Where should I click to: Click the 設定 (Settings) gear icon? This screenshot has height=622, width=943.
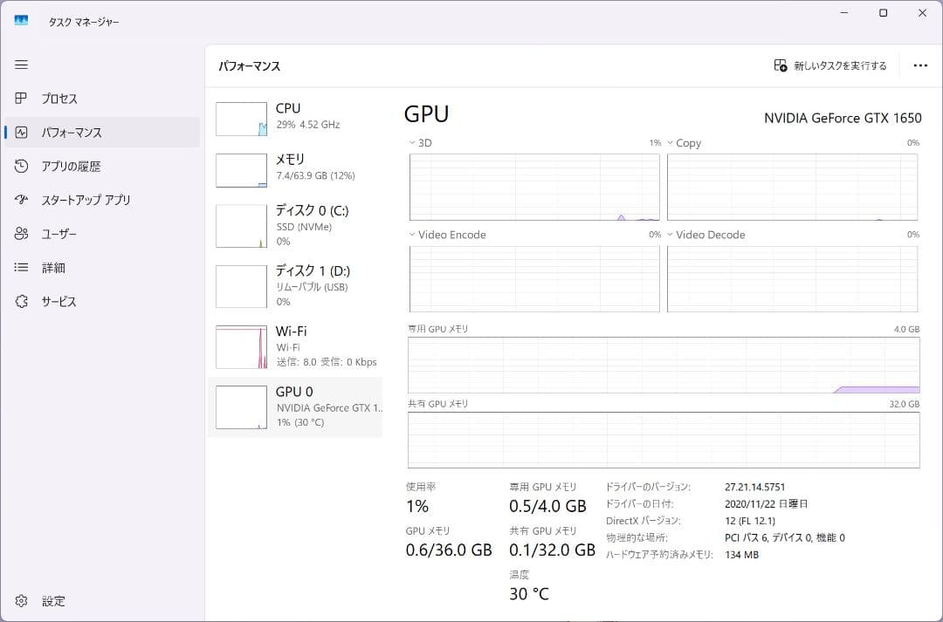pos(21,601)
